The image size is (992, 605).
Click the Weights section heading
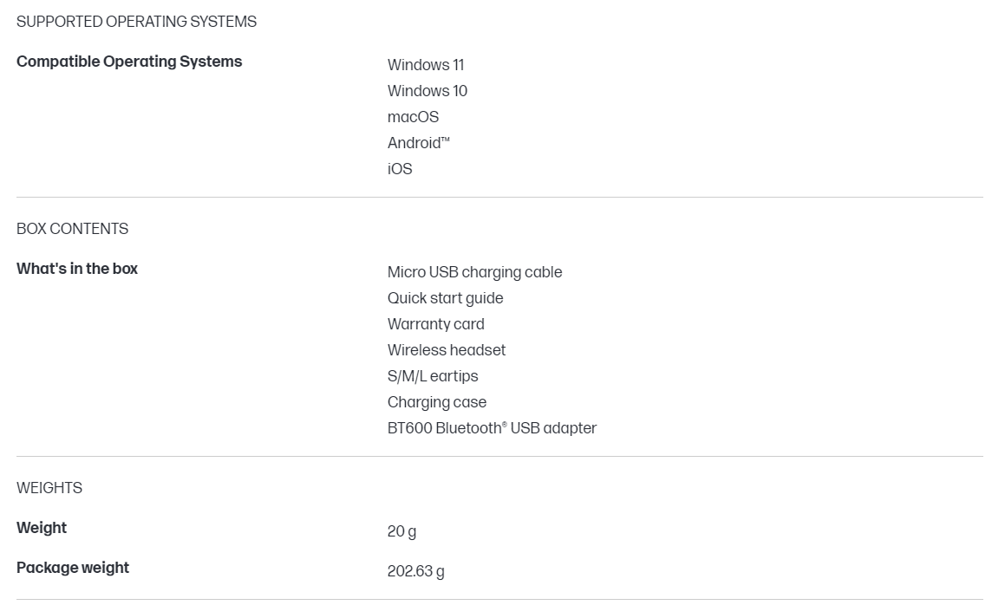point(49,488)
